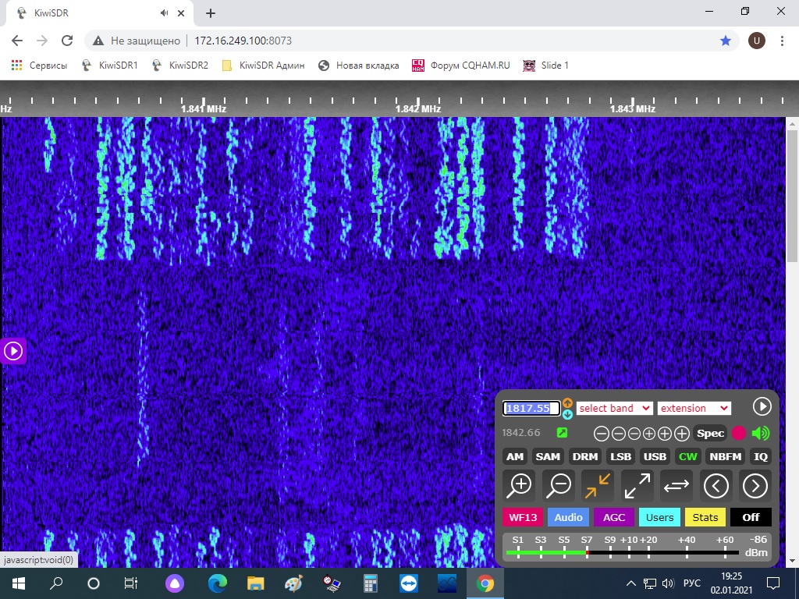Open the AGC settings tab
Image resolution: width=799 pixels, height=599 pixels.
click(614, 517)
